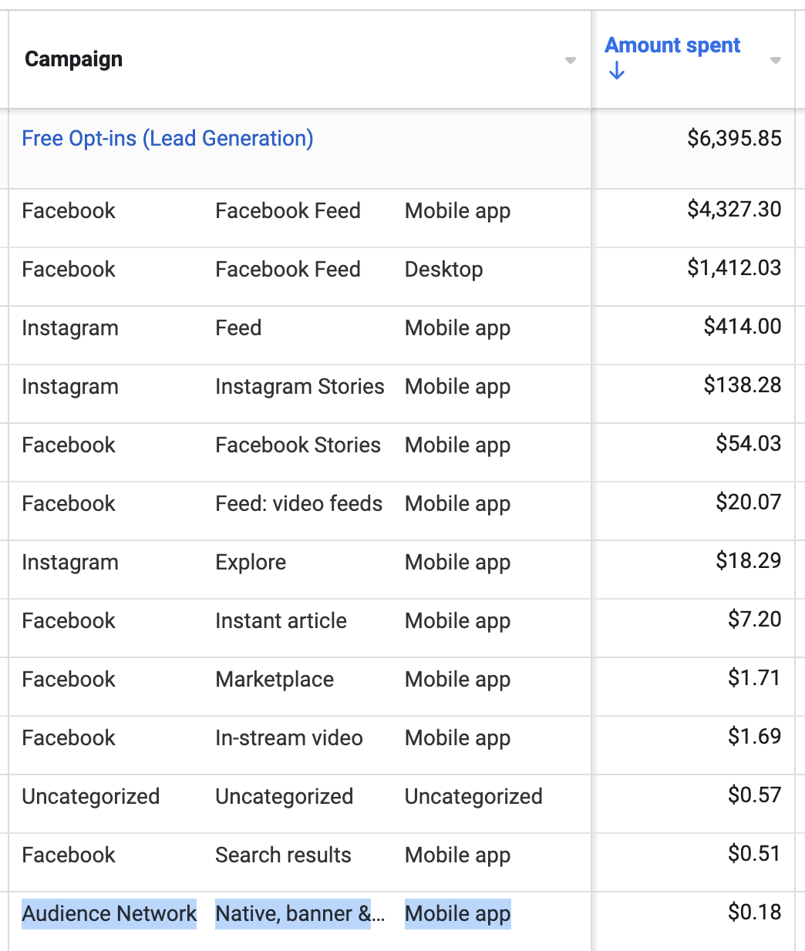Click the Search results placement cell
Viewport: 805px width, 951px height.
283,855
